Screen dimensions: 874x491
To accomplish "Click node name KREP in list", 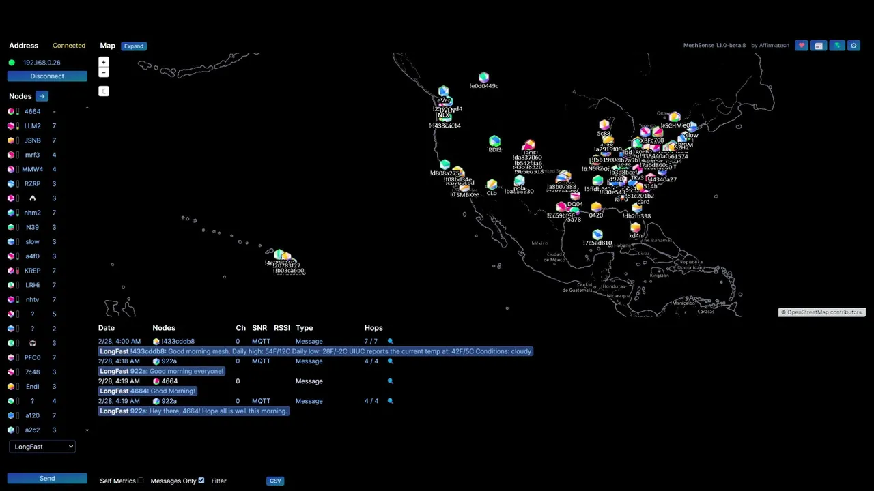I will (32, 271).
